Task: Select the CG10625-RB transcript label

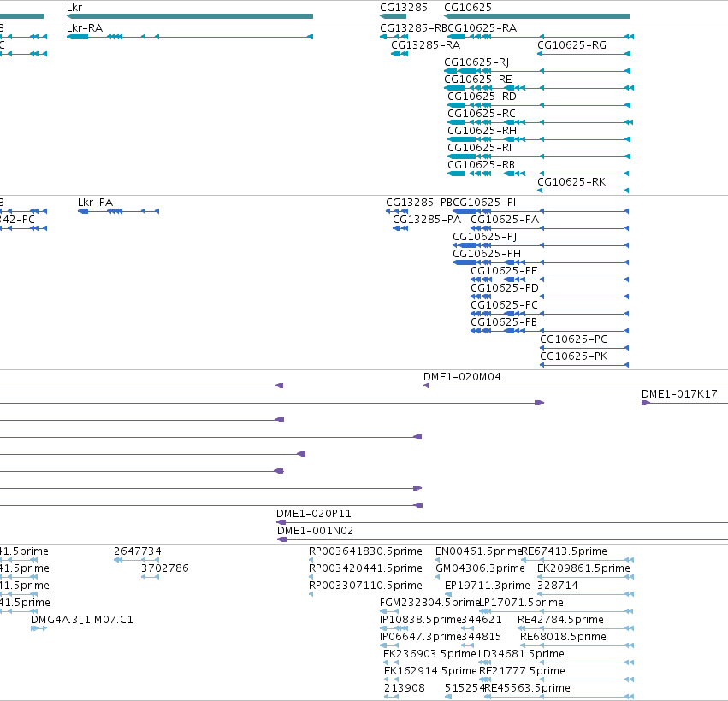Action: 481,165
